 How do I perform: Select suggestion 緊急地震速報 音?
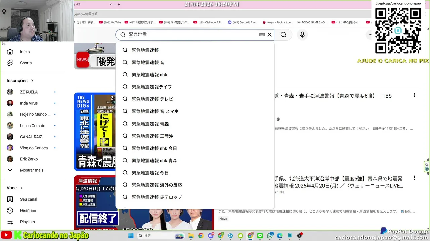tap(195, 62)
